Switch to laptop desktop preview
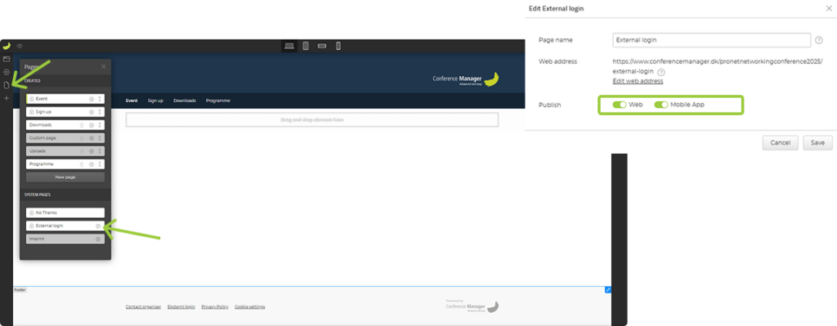 289,46
